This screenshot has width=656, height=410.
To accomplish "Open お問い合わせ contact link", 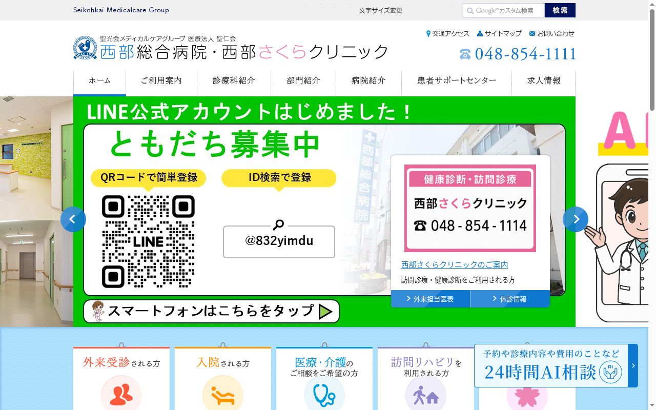I will coord(551,33).
